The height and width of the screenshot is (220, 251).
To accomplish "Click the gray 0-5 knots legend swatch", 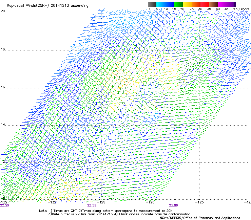I will point(152,4).
